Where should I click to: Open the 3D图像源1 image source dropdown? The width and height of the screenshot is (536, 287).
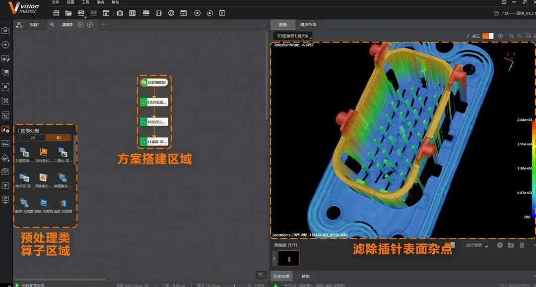tap(293, 36)
